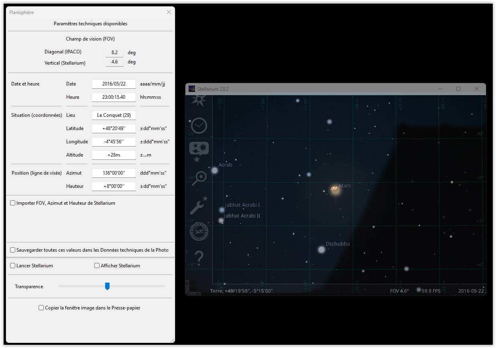The image size is (496, 348).
Task: Check the Lancer Stellarium box
Action: coord(13,266)
